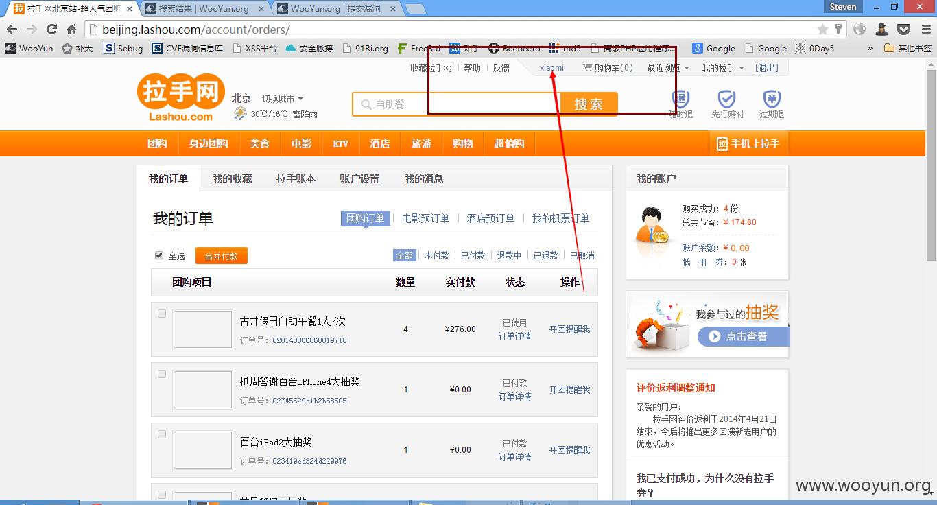This screenshot has height=505, width=937.
Task: Open the browser home page icon
Action: click(71, 30)
